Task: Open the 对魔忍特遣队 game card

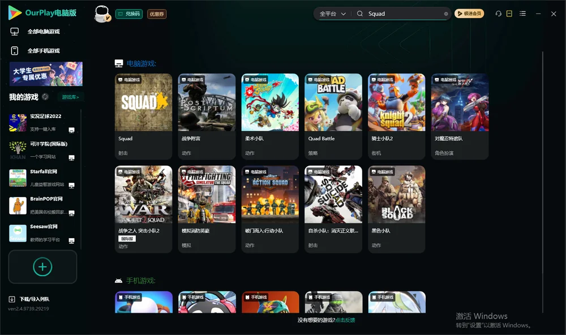Action: tap(460, 116)
